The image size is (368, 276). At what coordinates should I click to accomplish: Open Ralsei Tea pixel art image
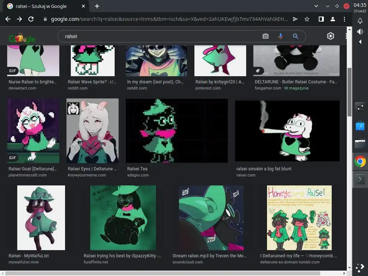(177, 131)
